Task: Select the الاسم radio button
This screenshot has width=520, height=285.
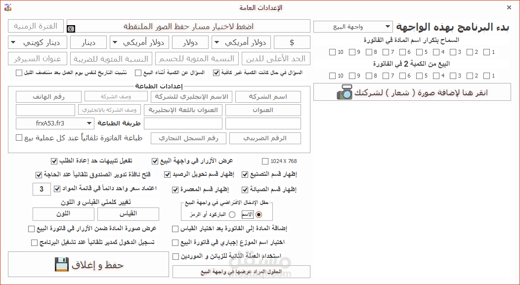Action: 259,215
